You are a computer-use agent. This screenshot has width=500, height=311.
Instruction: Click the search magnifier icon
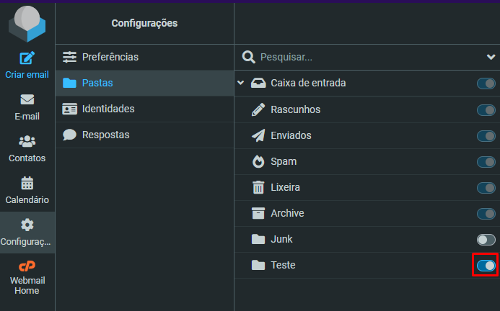pyautogui.click(x=248, y=57)
